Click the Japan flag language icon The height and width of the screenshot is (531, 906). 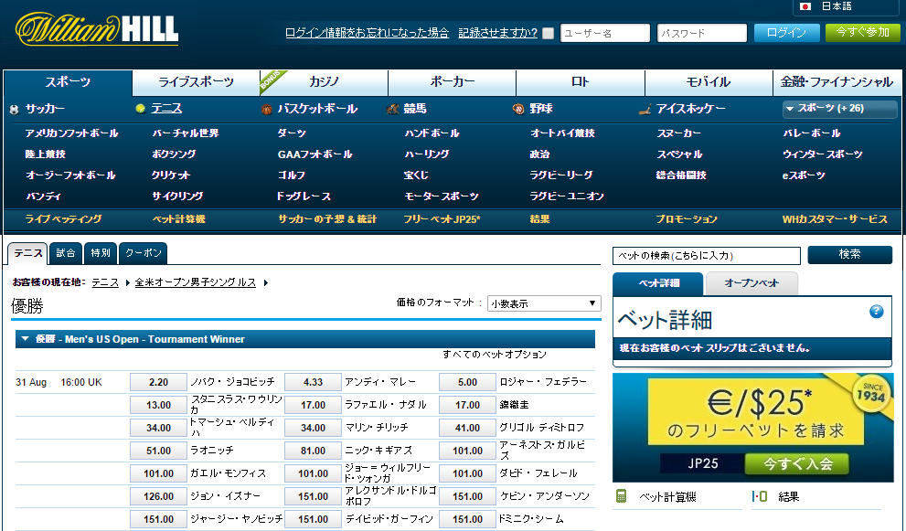point(805,6)
